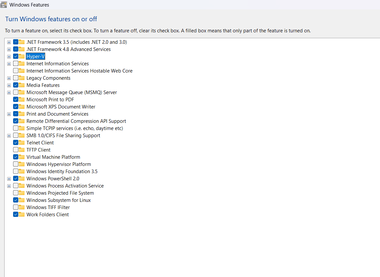Click folder icon beside Windows TIFF IFilter
380x277 pixels.
pyautogui.click(x=22, y=207)
